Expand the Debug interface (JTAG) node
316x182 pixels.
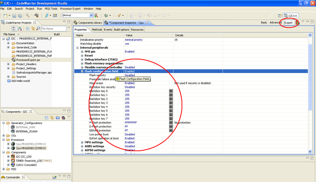coord(82,60)
